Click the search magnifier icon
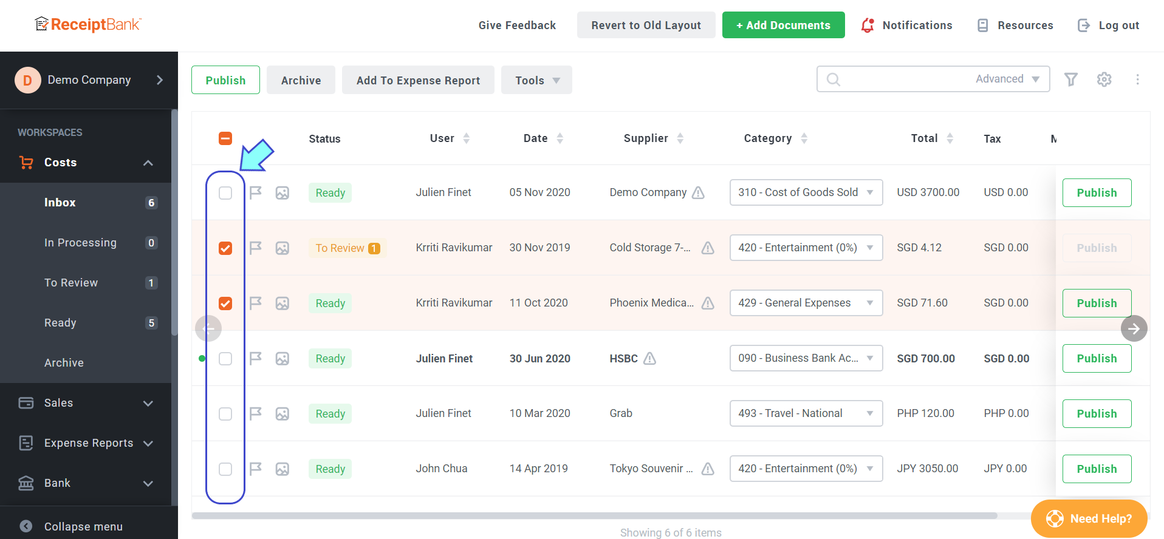Viewport: 1164px width, 539px height. [834, 80]
